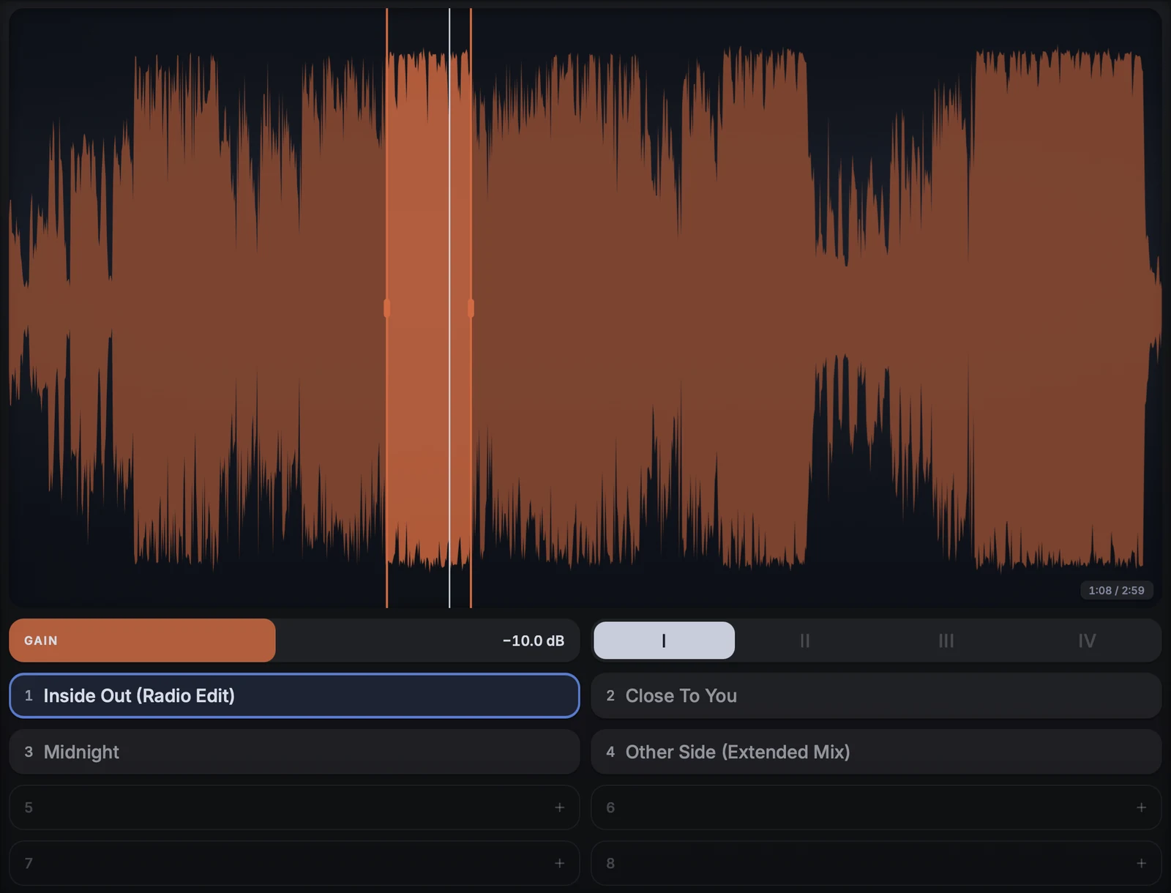Add a track to empty slot 5

[294, 807]
